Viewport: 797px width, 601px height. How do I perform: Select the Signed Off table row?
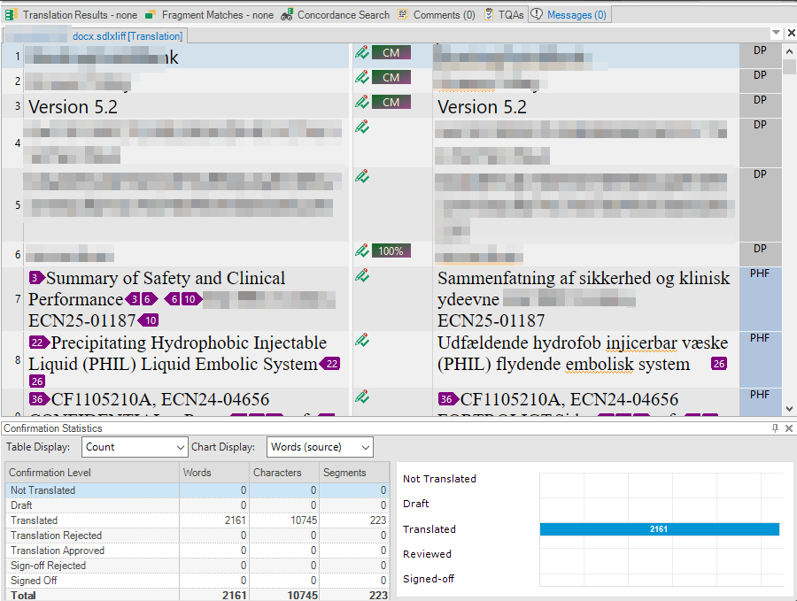(197, 580)
